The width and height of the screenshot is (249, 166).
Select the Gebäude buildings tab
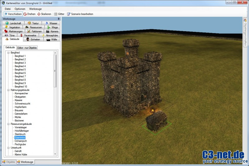tap(12, 39)
